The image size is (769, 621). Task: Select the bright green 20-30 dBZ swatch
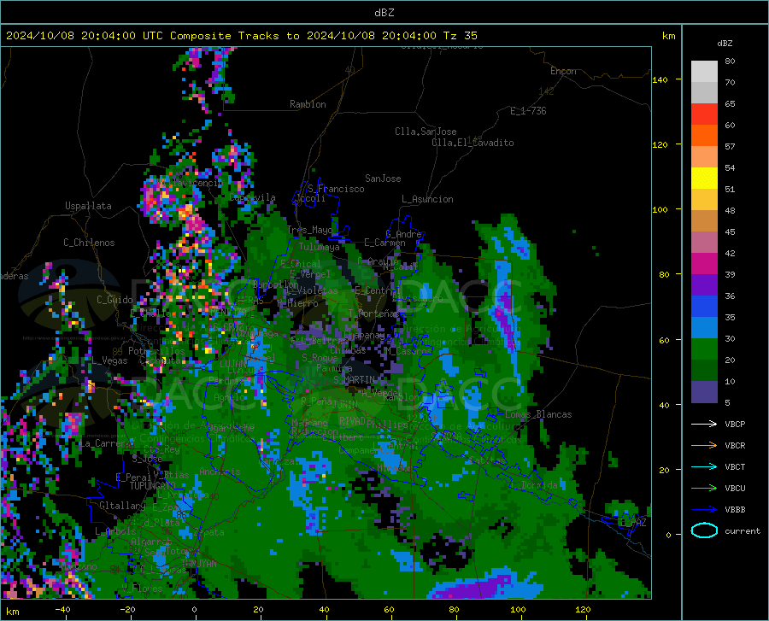pyautogui.click(x=704, y=349)
